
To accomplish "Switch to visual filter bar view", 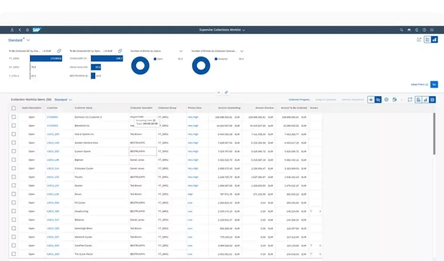I will tap(434, 39).
